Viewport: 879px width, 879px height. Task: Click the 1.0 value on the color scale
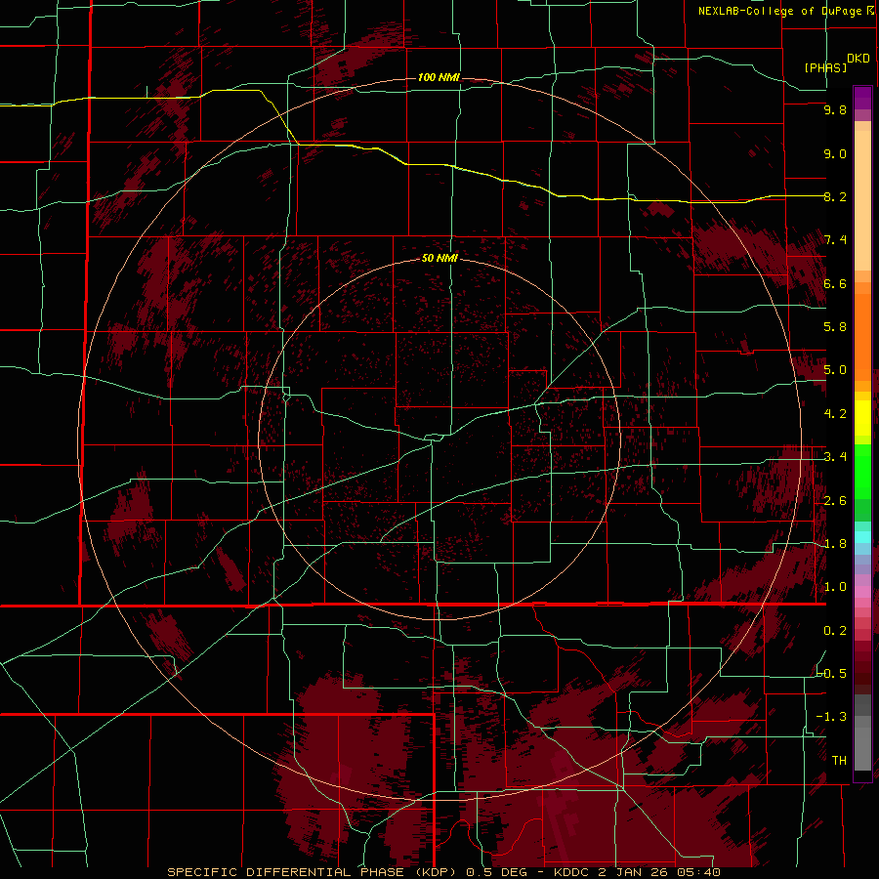(x=835, y=587)
